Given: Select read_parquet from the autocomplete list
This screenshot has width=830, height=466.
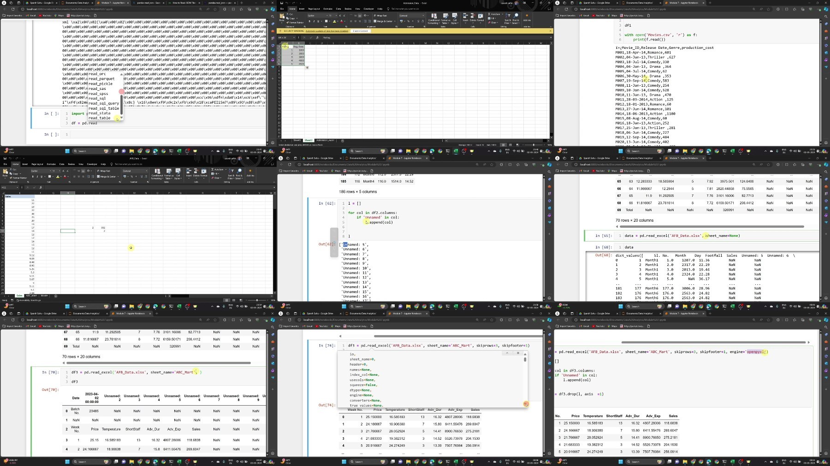Looking at the screenshot, I should click(x=102, y=79).
